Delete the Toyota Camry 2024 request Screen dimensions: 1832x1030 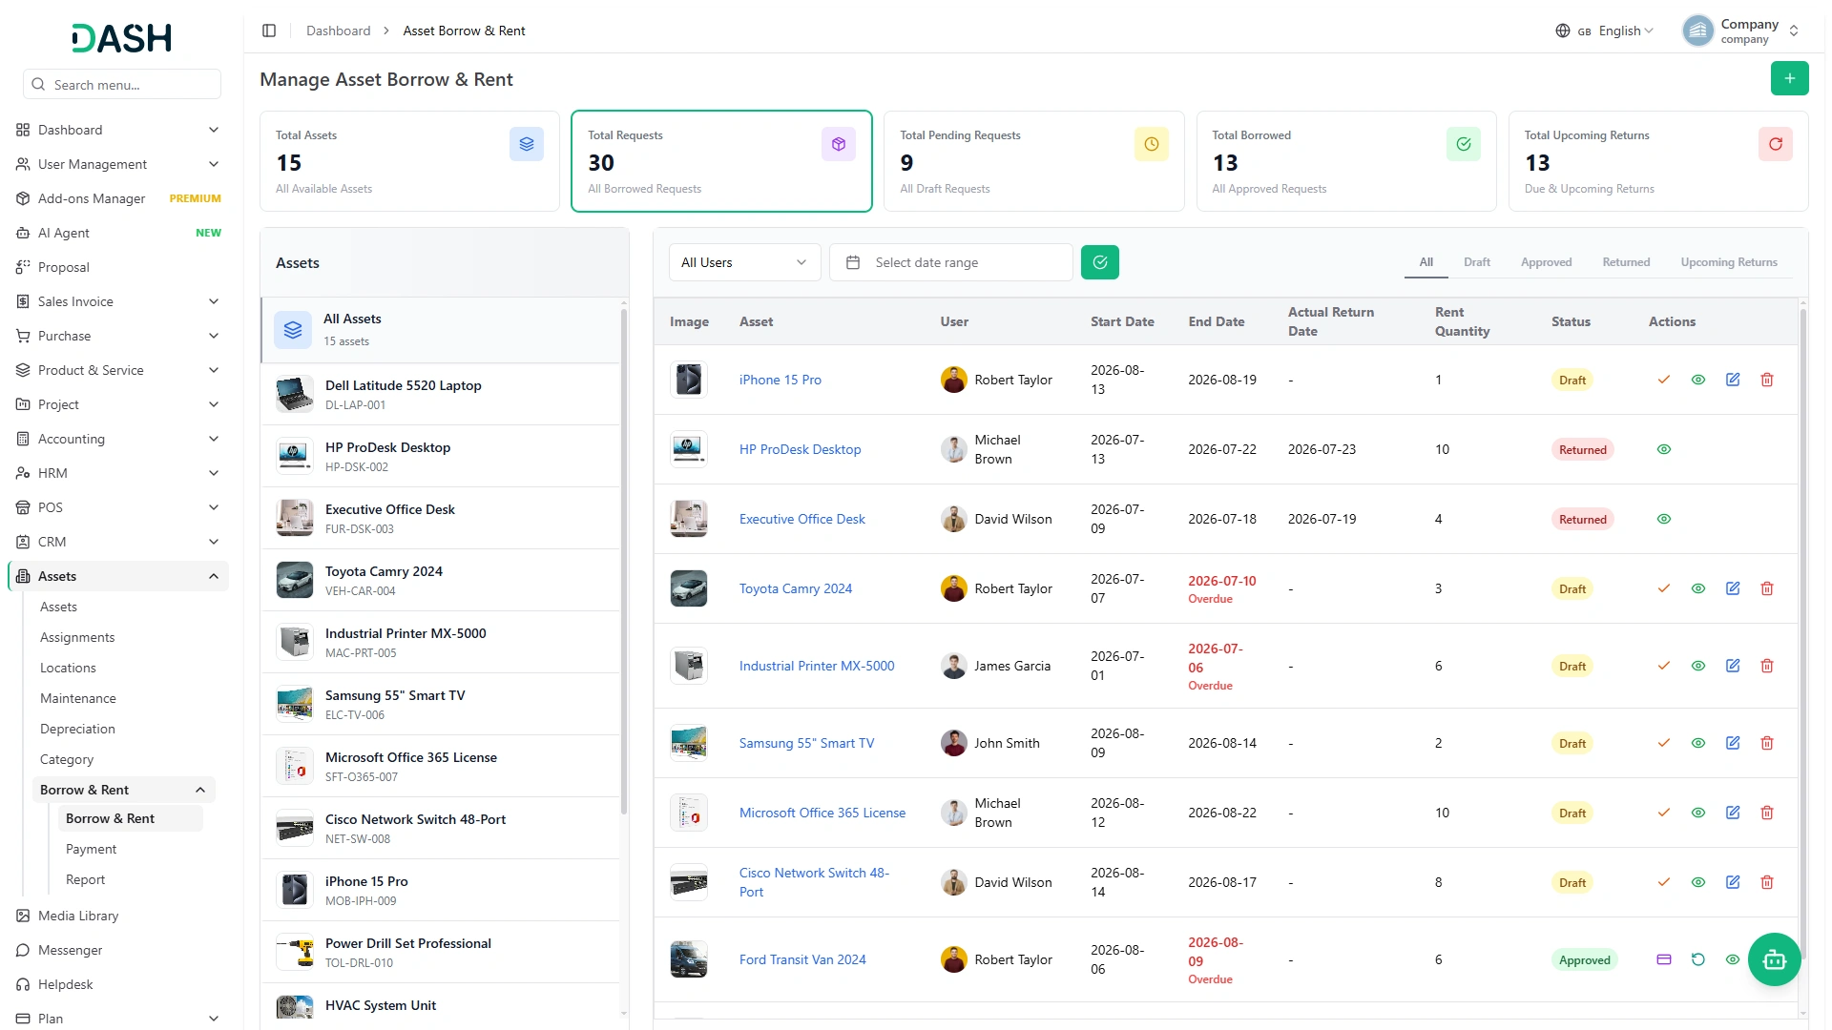tap(1766, 588)
